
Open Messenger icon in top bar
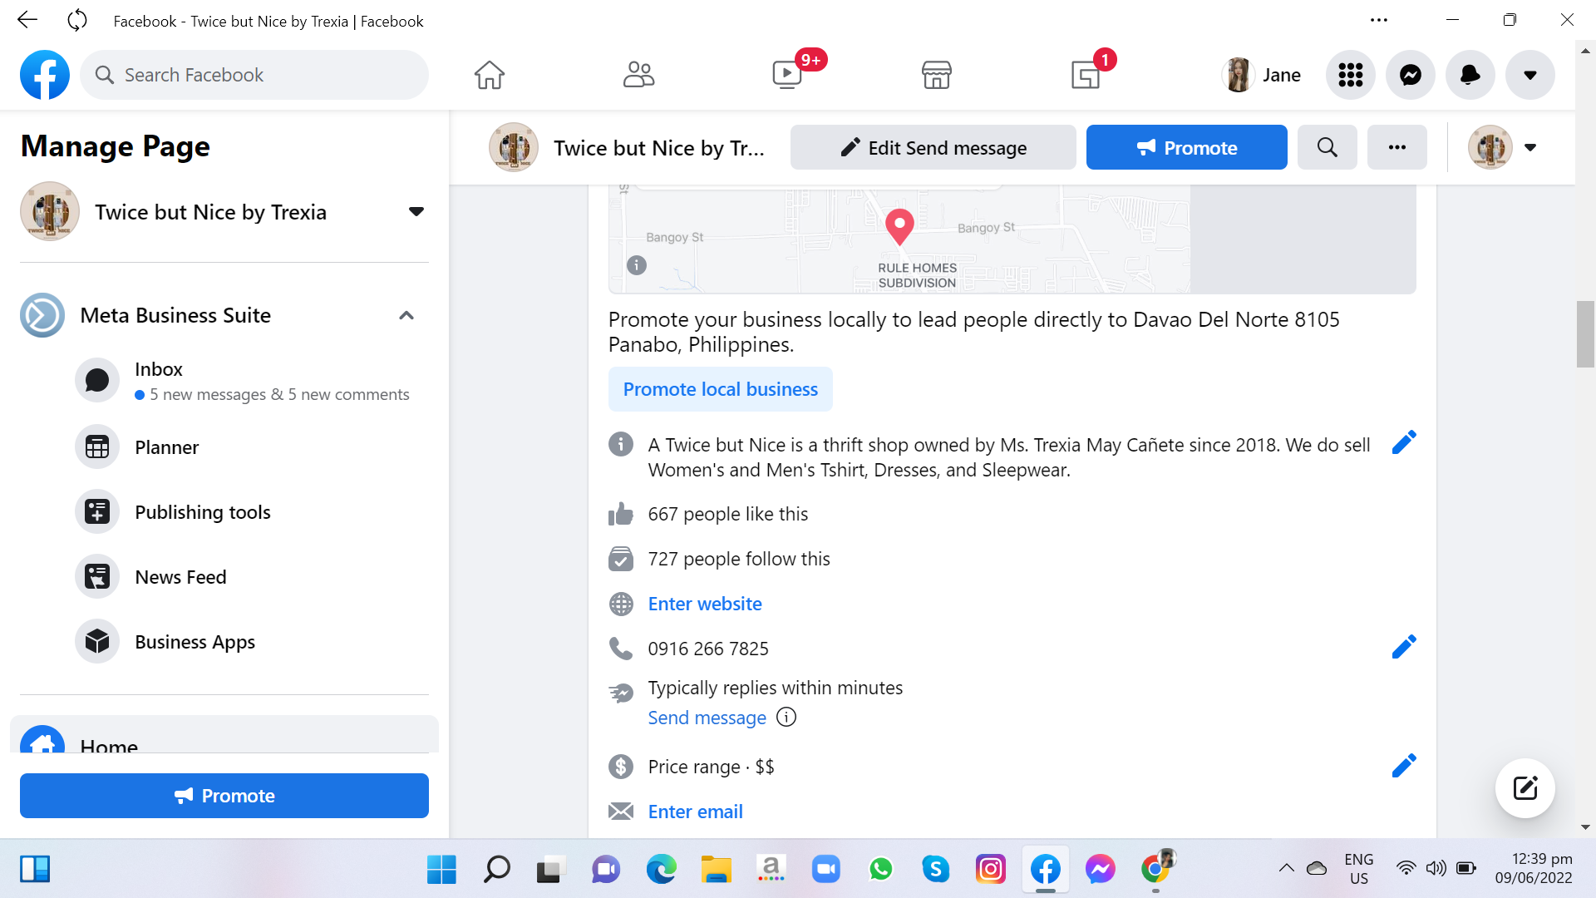(1411, 75)
